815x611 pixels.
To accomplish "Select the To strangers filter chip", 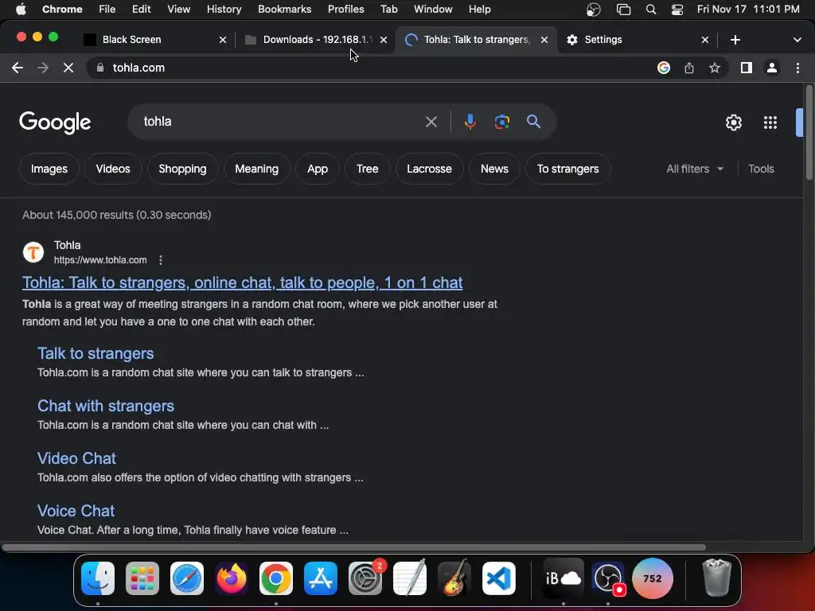I will 567,169.
